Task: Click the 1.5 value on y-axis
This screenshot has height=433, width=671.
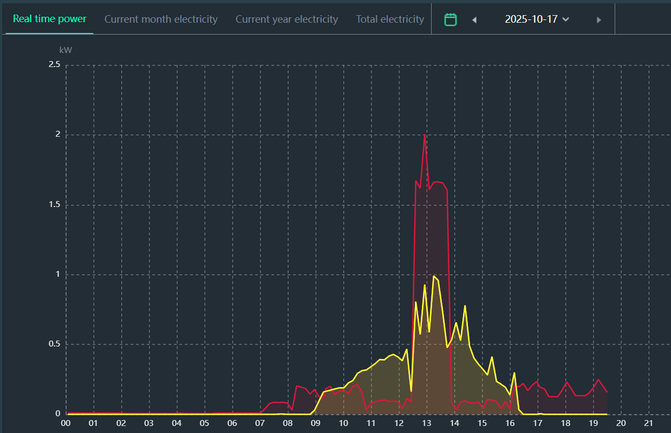Action: pos(54,204)
